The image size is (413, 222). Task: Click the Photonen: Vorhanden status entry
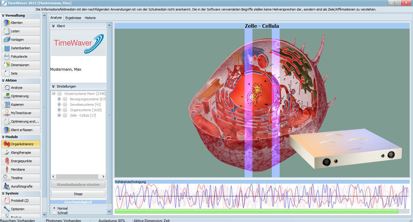click(x=64, y=220)
